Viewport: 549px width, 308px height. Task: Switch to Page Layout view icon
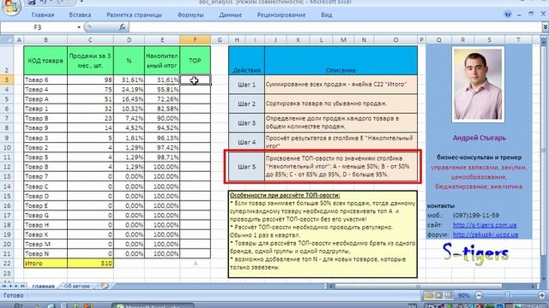tap(438, 295)
